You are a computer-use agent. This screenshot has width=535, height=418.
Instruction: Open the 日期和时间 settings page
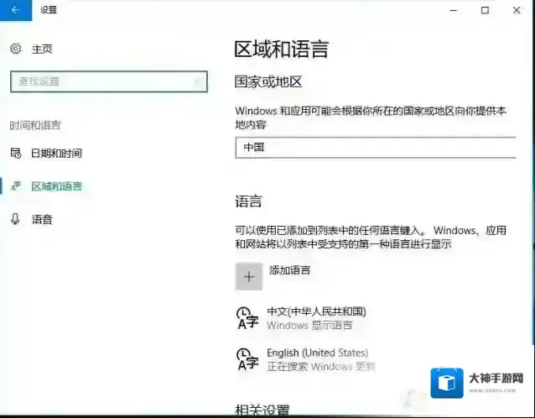tap(56, 154)
